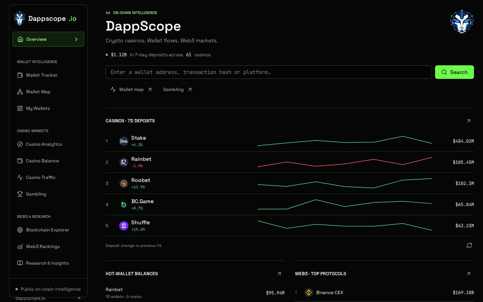Screen dimensions: 483x302
Task: Click Stake's $484.02M deposit value
Action: [x=463, y=141]
